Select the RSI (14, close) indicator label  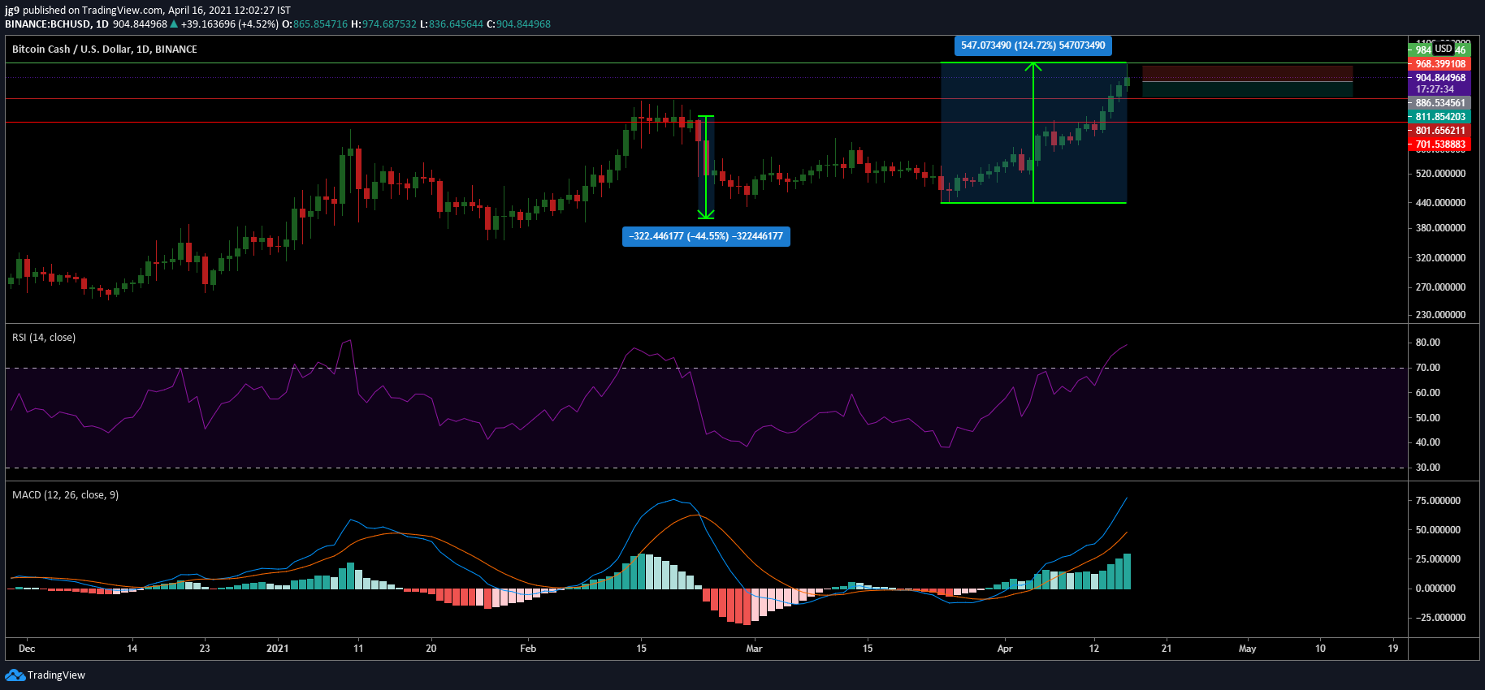tap(44, 337)
